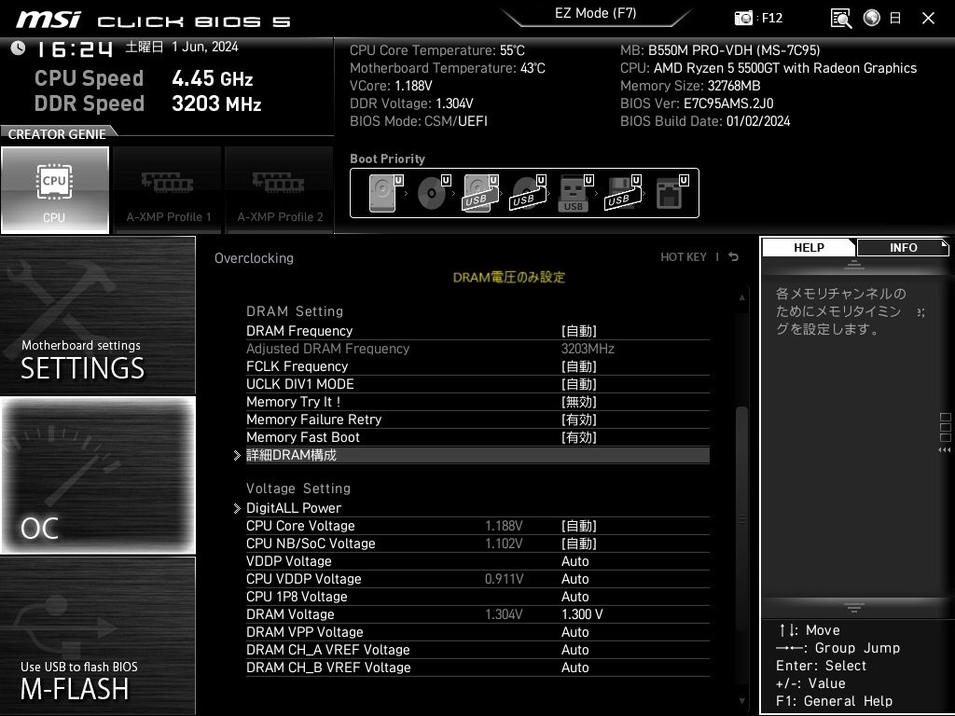
Task: Click the help panel top collapse handle
Action: pyautogui.click(x=854, y=264)
